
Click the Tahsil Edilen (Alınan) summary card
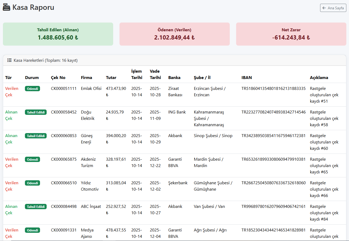click(x=58, y=34)
